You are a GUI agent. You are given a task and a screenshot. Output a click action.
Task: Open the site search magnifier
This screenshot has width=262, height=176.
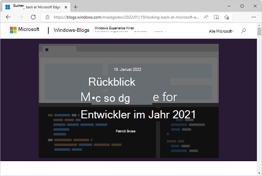(243, 31)
